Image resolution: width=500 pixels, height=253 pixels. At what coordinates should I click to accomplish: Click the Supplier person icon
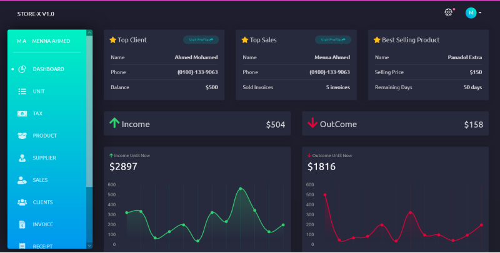point(22,158)
